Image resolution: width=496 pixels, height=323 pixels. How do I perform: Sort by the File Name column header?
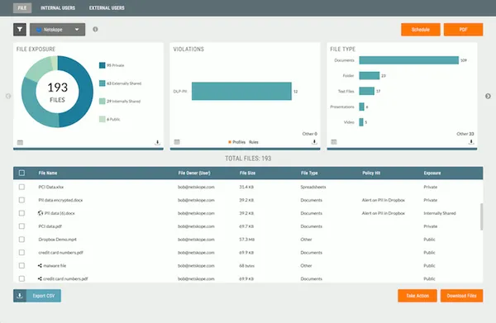pos(48,173)
